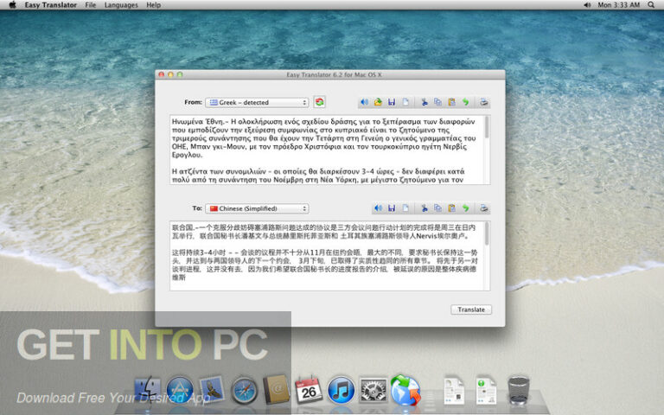Clear source text with the new document icon
The width and height of the screenshot is (664, 415).
(x=405, y=102)
